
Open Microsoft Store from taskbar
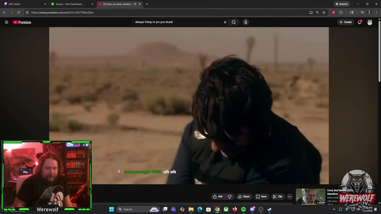(x=208, y=209)
